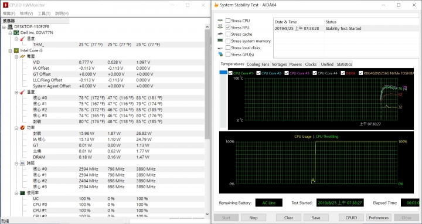Screen dimensions: 422x224
Task: Click the cache chip icon beside Stress cache
Action: click(x=220, y=34)
